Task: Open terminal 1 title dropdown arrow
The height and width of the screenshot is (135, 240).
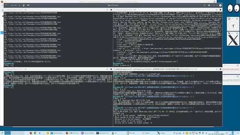Action: tap(25, 10)
